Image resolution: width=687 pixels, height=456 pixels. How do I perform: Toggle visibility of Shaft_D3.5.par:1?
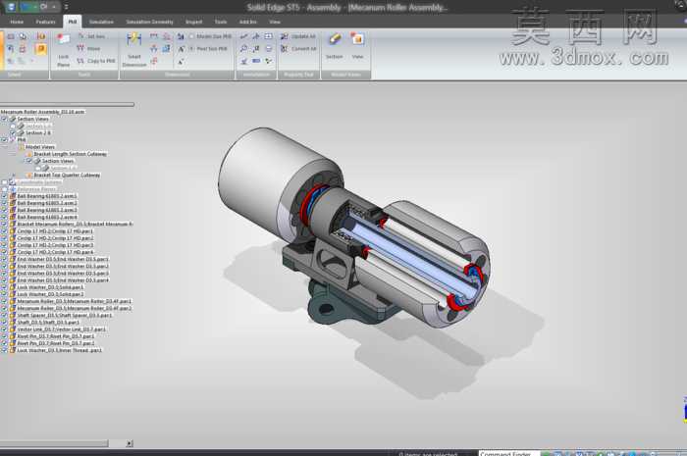(x=4, y=322)
